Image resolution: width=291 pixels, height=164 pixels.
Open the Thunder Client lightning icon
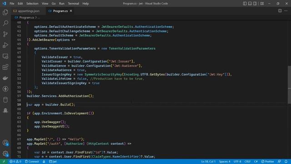5,89
